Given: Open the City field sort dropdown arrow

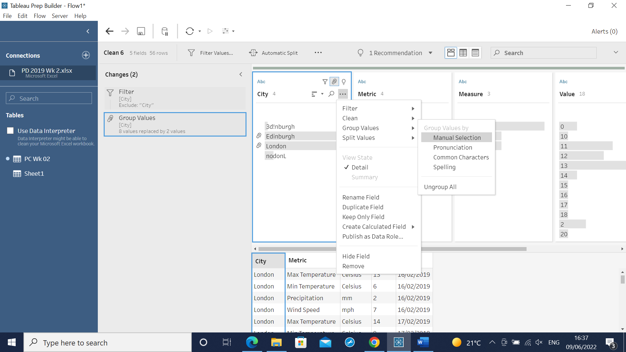Looking at the screenshot, I should [x=322, y=94].
